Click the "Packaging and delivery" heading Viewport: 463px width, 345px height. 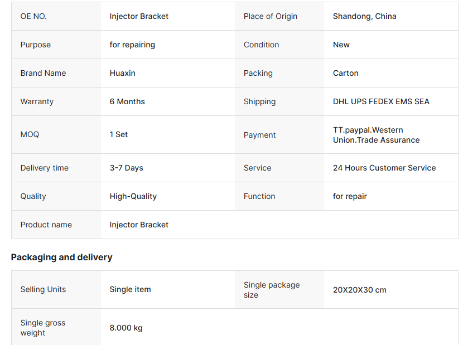click(61, 257)
